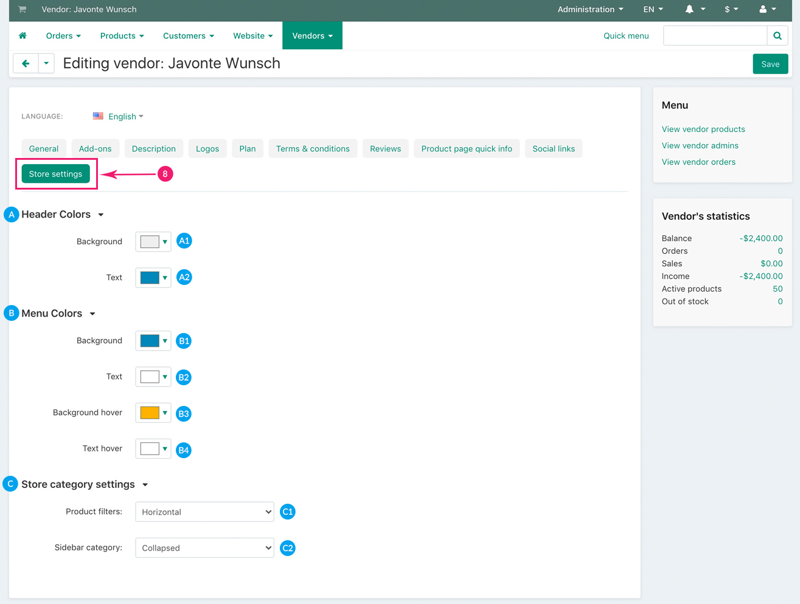This screenshot has width=800, height=604.
Task: Open the Administration menu
Action: [x=590, y=9]
